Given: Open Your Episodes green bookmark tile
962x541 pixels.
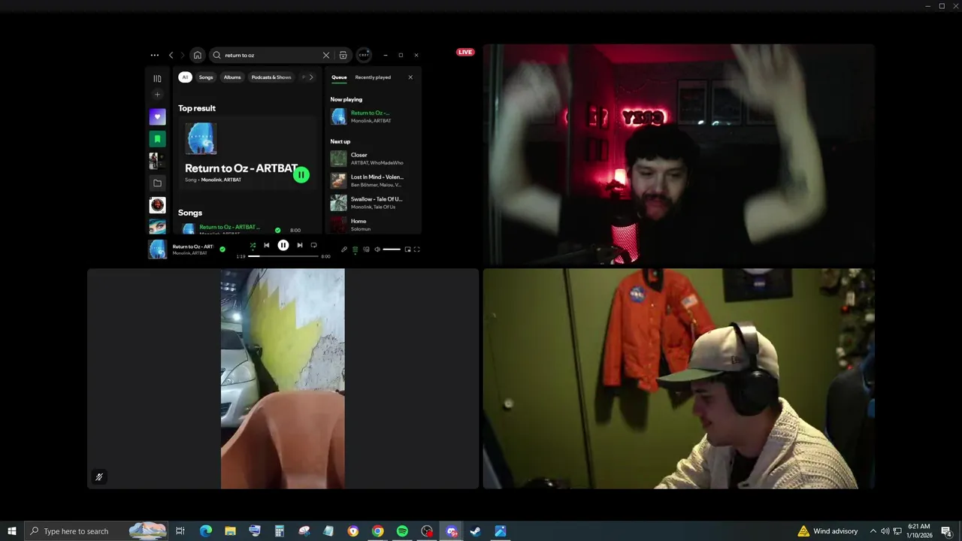Looking at the screenshot, I should (157, 138).
